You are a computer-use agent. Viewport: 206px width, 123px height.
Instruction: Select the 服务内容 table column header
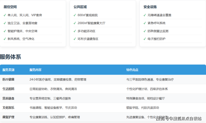coord(35,70)
